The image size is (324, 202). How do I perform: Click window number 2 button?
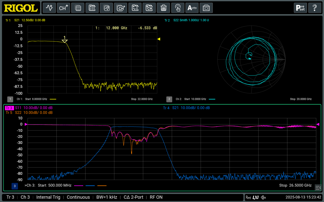pyautogui.click(x=169, y=99)
